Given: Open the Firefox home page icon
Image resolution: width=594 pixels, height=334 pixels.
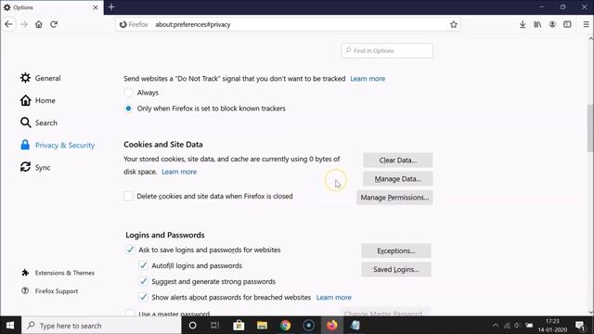Looking at the screenshot, I should pos(39,24).
